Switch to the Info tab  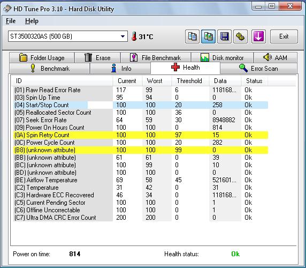click(120, 69)
